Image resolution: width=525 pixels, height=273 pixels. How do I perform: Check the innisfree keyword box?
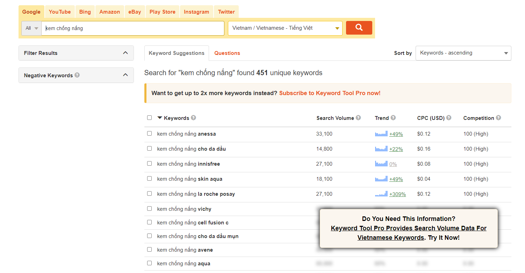click(150, 164)
